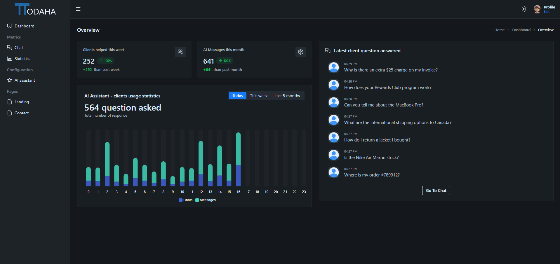The image size is (560, 264).
Task: Click the 100% badge on AI messages card
Action: (x=225, y=61)
